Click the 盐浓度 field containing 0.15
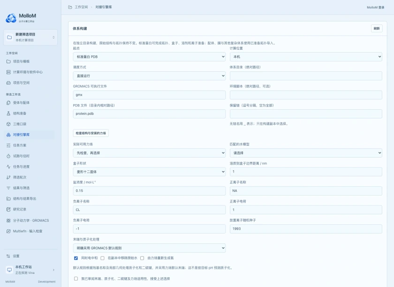 click(x=149, y=191)
